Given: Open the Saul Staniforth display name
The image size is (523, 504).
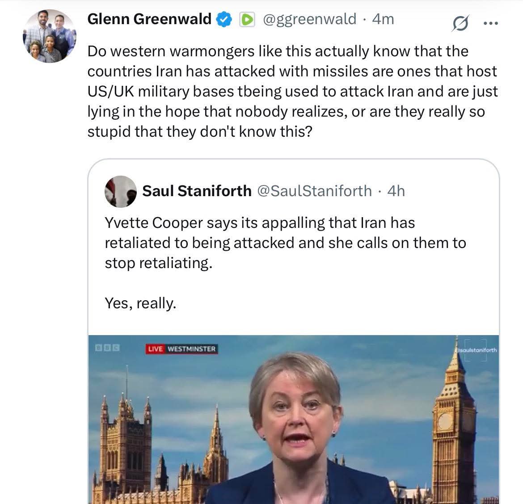Looking at the screenshot, I should [x=197, y=191].
